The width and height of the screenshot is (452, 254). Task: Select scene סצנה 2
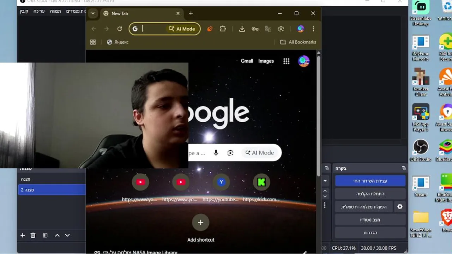pyautogui.click(x=52, y=190)
